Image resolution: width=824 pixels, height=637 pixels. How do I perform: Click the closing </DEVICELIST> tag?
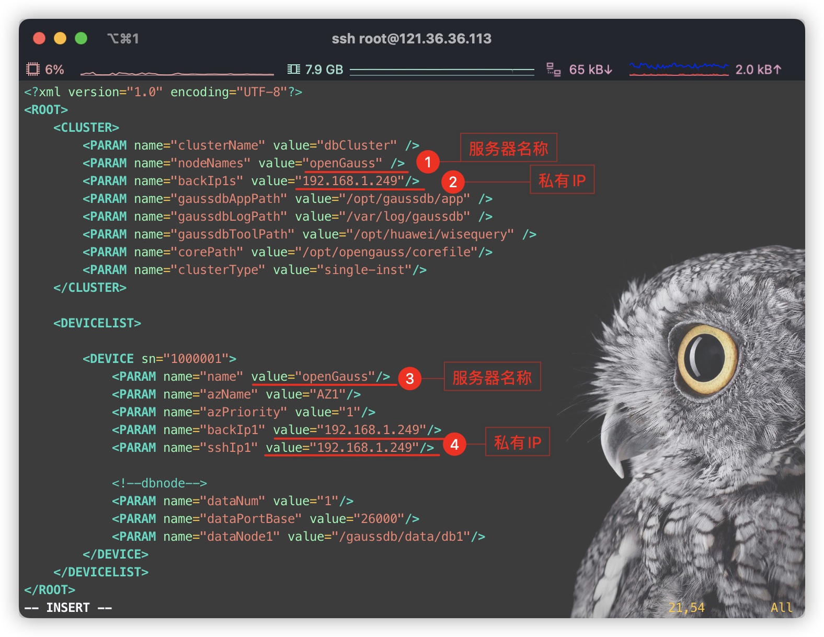point(101,572)
